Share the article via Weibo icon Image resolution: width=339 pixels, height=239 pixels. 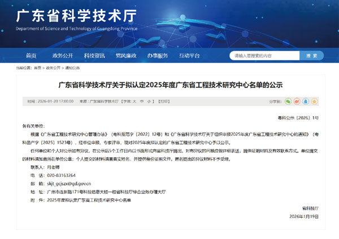click(x=296, y=101)
